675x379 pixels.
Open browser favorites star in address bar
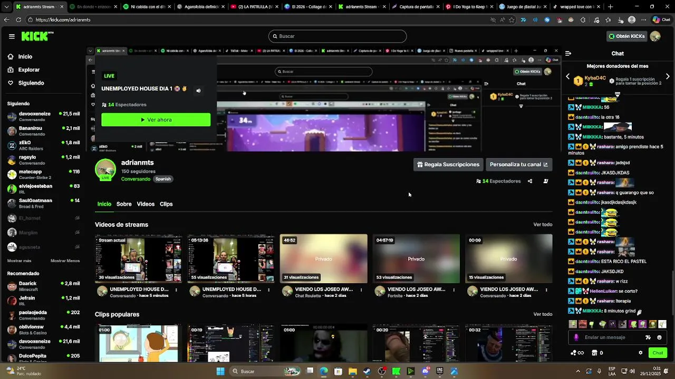pyautogui.click(x=512, y=19)
